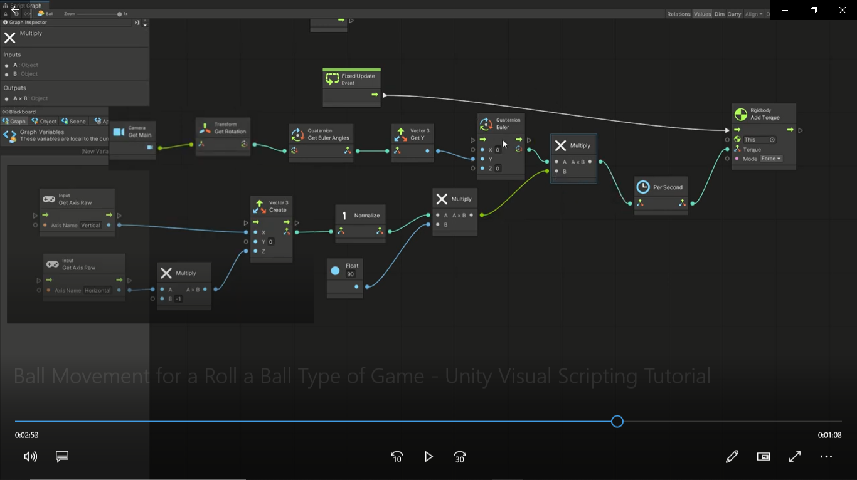Screen dimensions: 857x480
Task: Expand the video to full screen
Action: [795, 457]
